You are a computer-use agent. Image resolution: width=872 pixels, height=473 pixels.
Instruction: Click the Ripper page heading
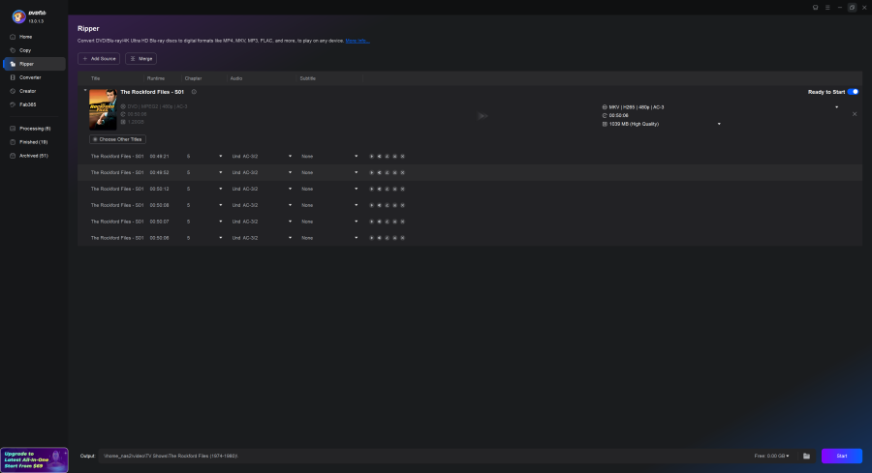(x=88, y=28)
